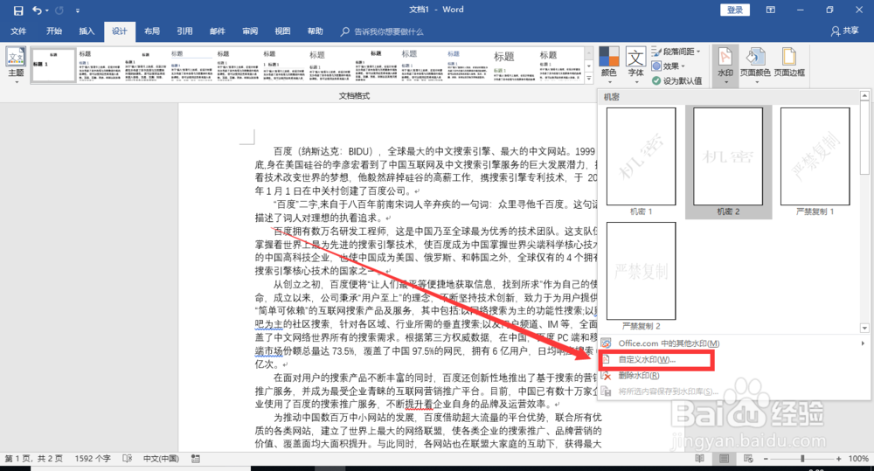Move the style gallery up one row
This screenshot has width=874, height=471.
tap(588, 52)
